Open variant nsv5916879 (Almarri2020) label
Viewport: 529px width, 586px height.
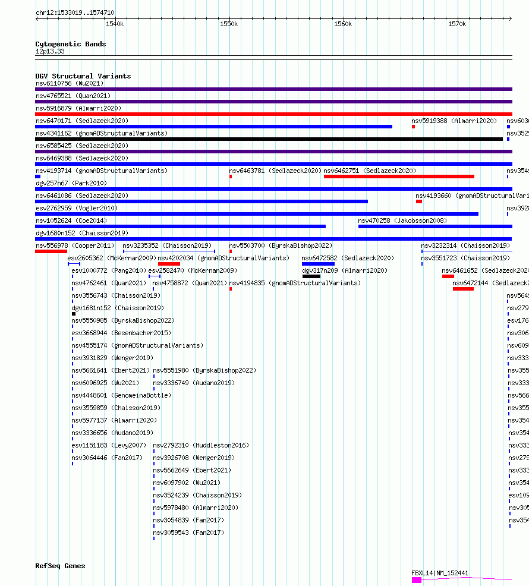pos(78,108)
